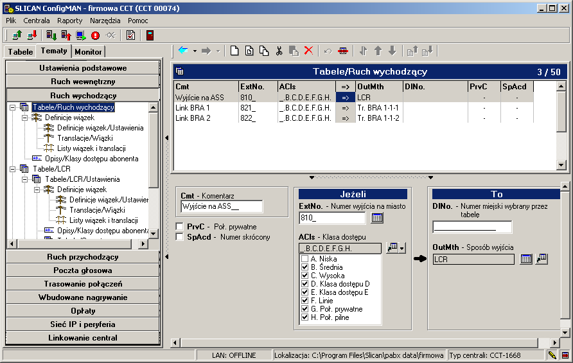Open the Centrala menu
This screenshot has height=363, width=573.
click(x=37, y=21)
